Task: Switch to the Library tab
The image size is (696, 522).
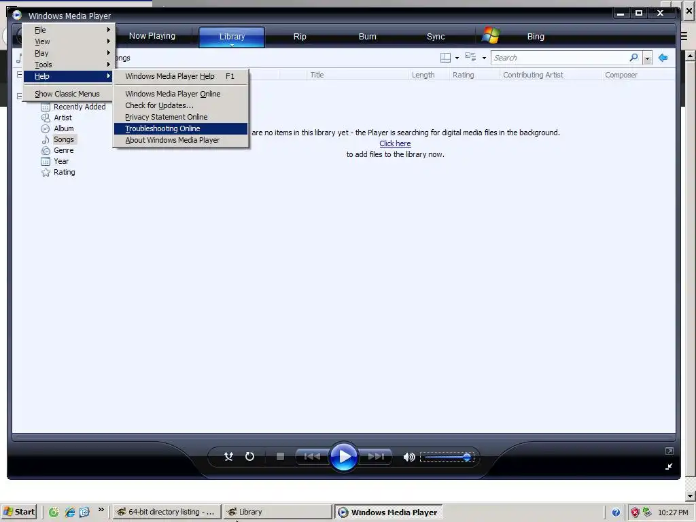Action: (232, 37)
